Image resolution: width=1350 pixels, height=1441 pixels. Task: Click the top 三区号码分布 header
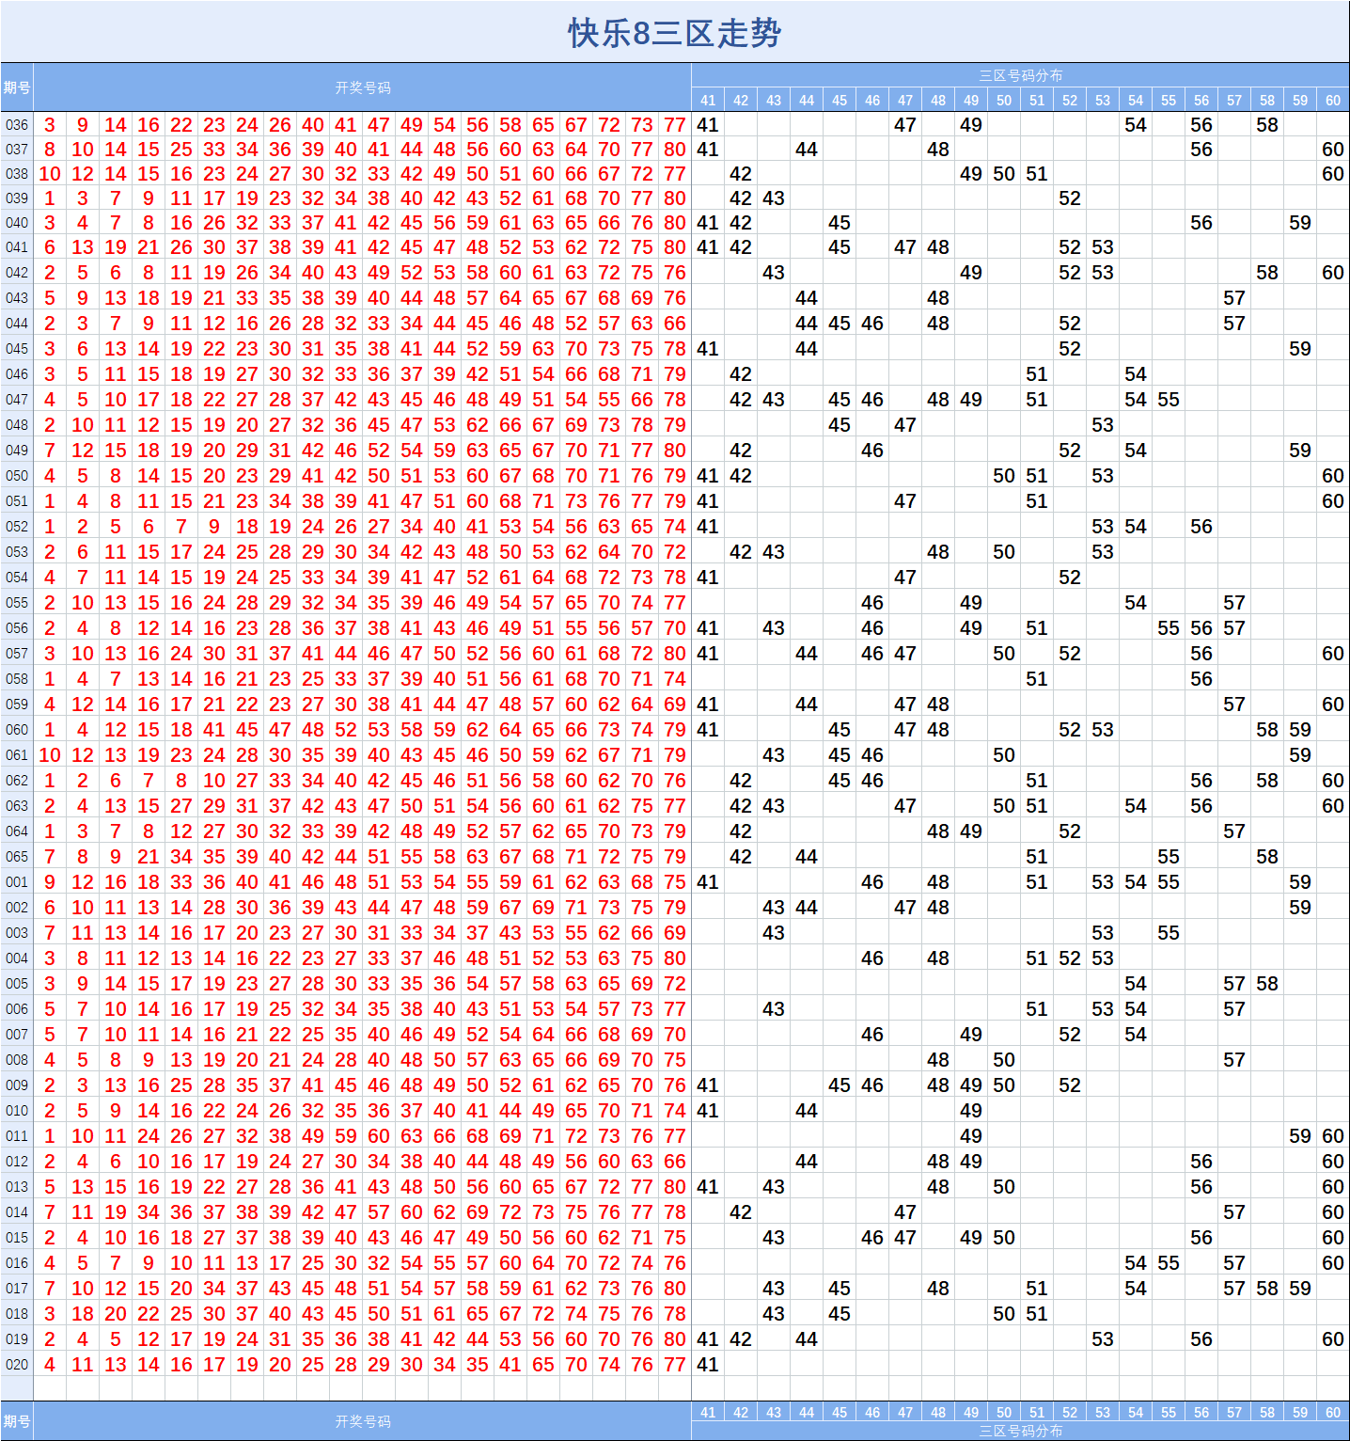click(1020, 75)
